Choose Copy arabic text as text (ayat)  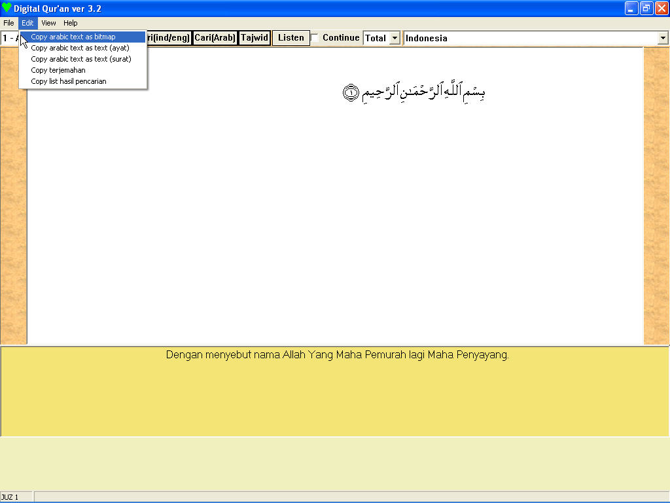click(x=83, y=48)
